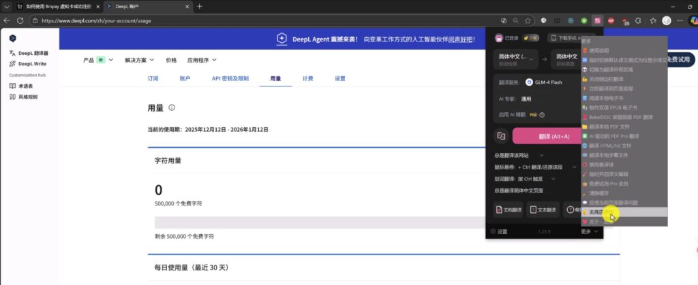The height and width of the screenshot is (285, 698).
Task: Select 关闭侧边栏翻译 in the more menu
Action: tap(624, 79)
